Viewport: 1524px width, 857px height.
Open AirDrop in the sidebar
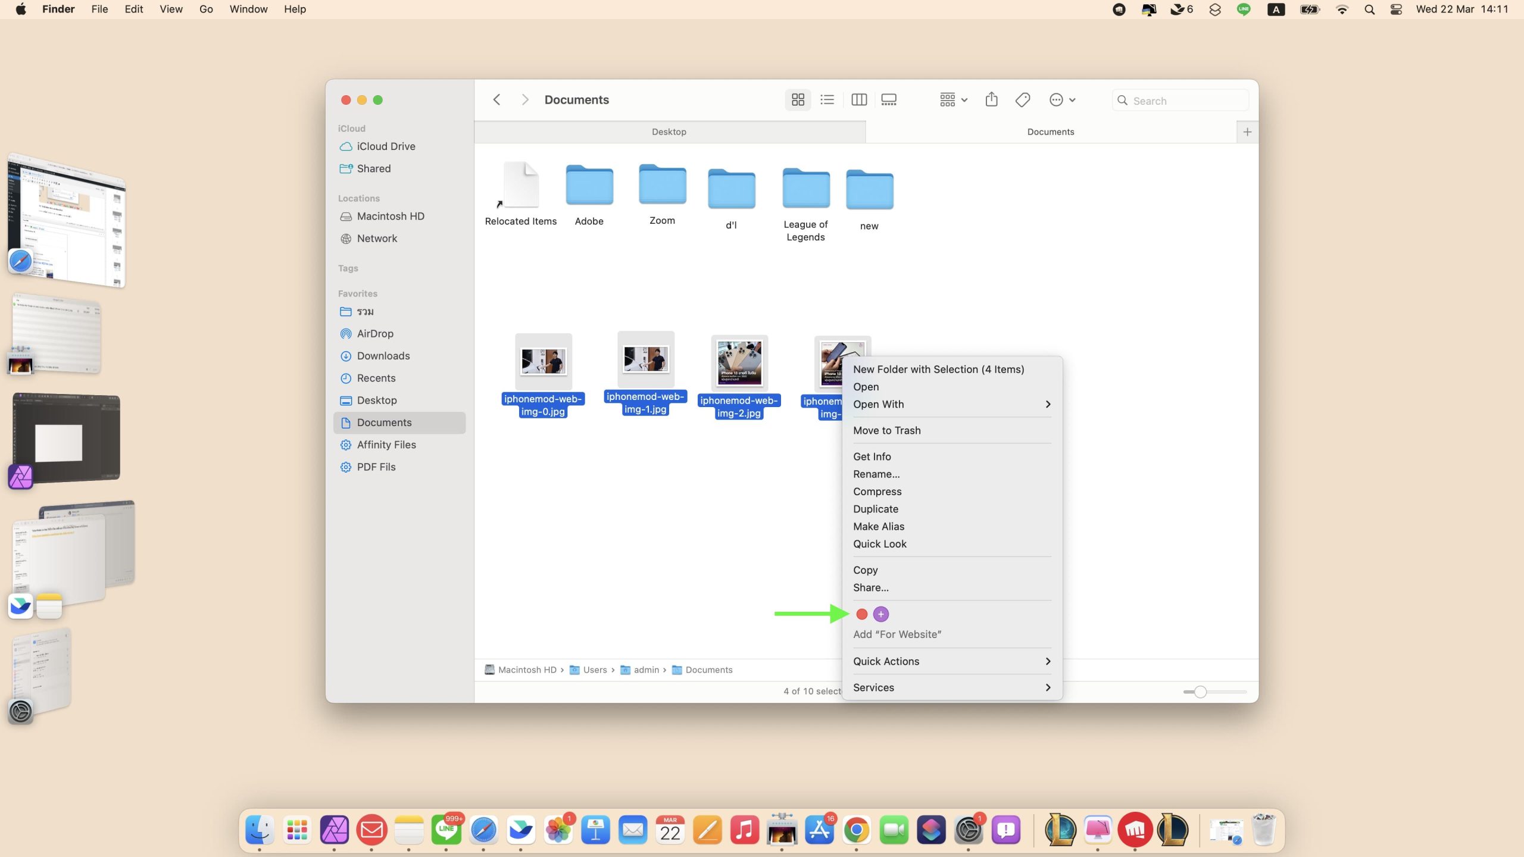[x=375, y=334]
